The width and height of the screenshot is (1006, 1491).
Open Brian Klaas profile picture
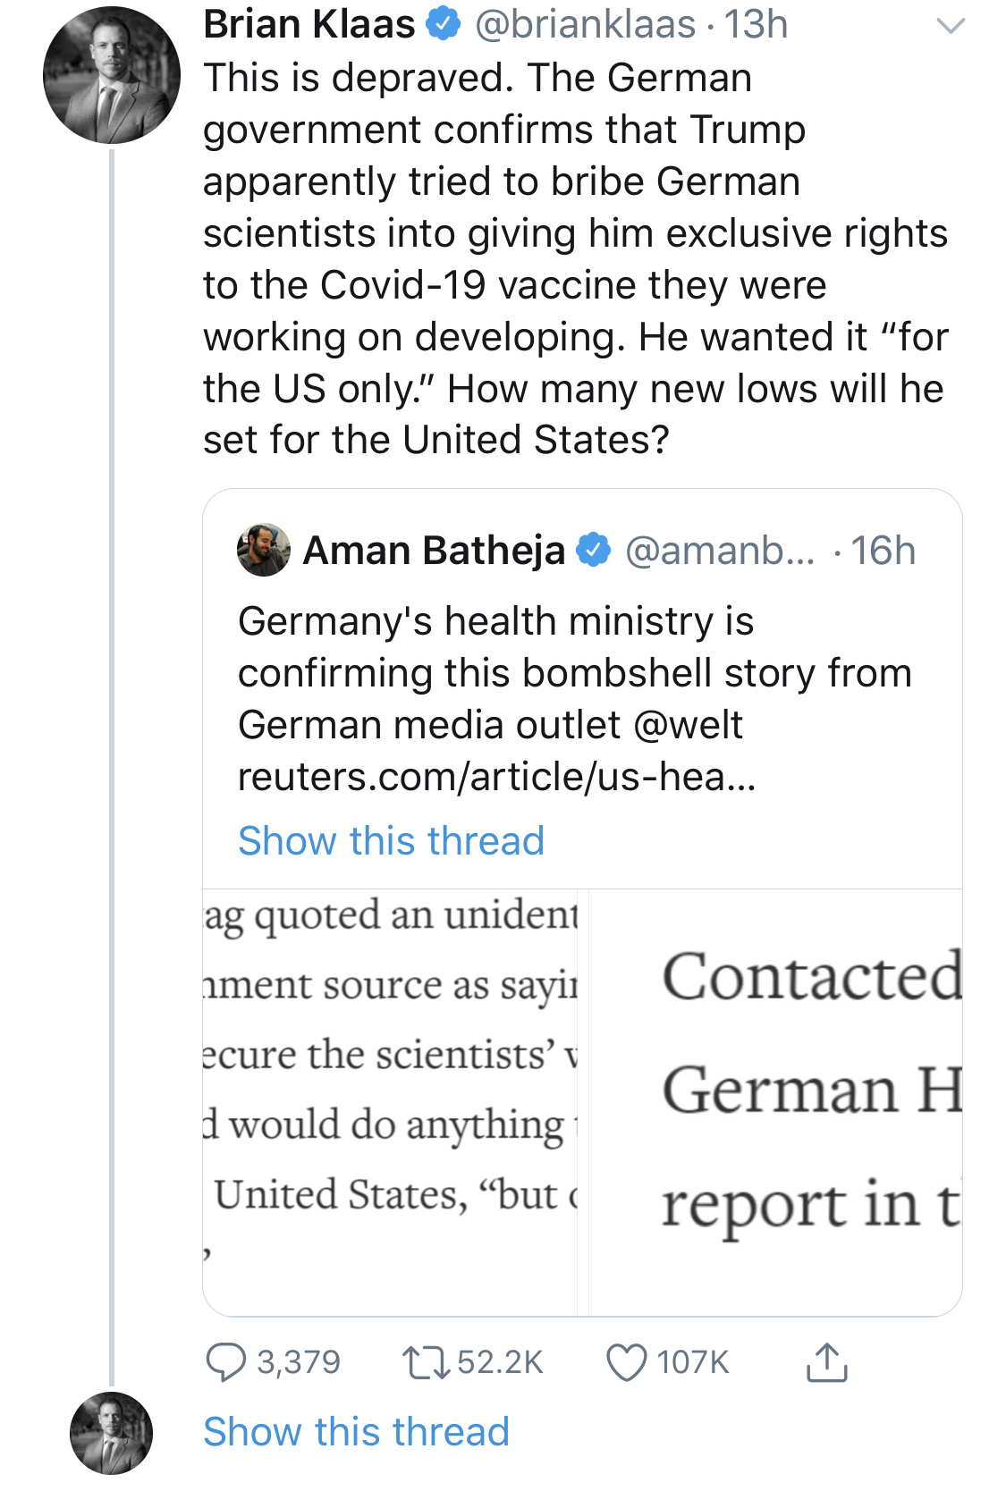(x=112, y=75)
